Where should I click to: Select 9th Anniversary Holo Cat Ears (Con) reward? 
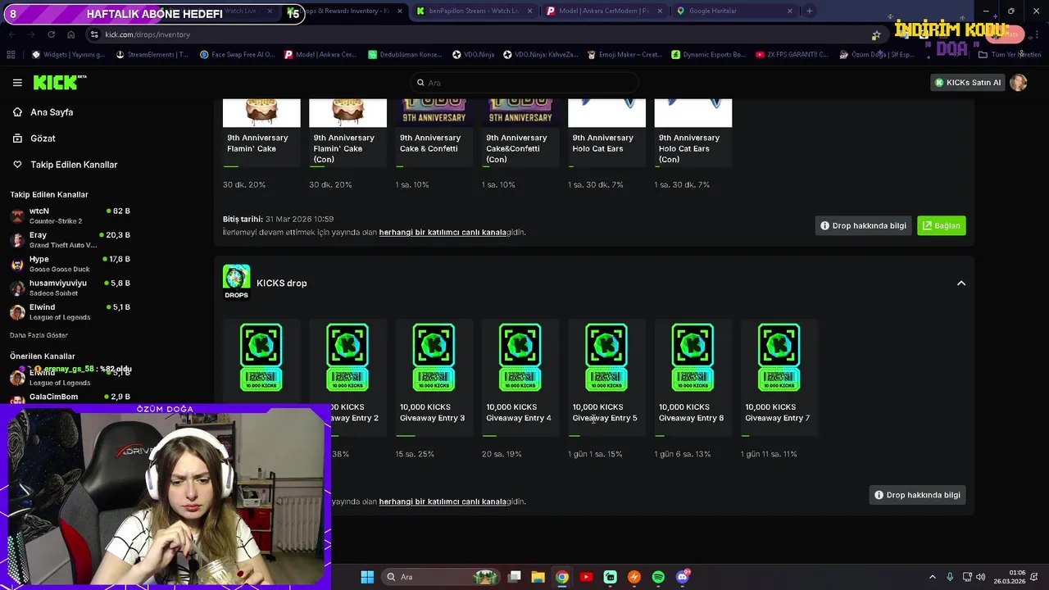pos(693,134)
